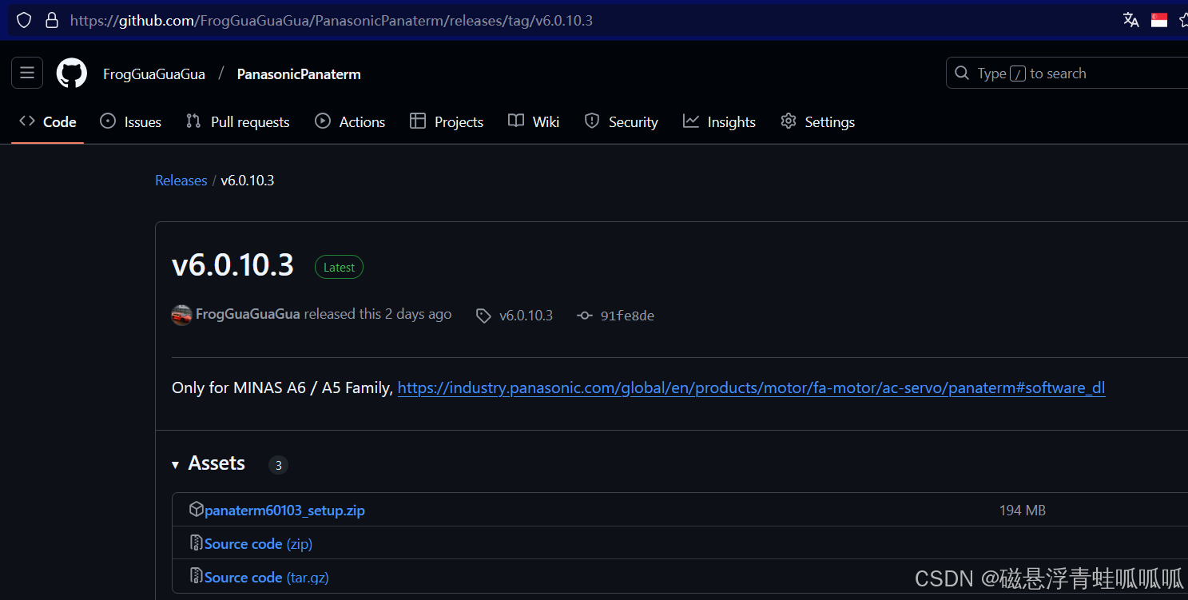Open the Insights tab
The height and width of the screenshot is (600, 1188).
(719, 121)
